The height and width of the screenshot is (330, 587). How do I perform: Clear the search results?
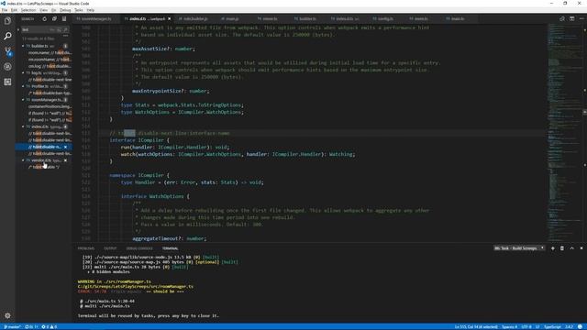[x=64, y=18]
